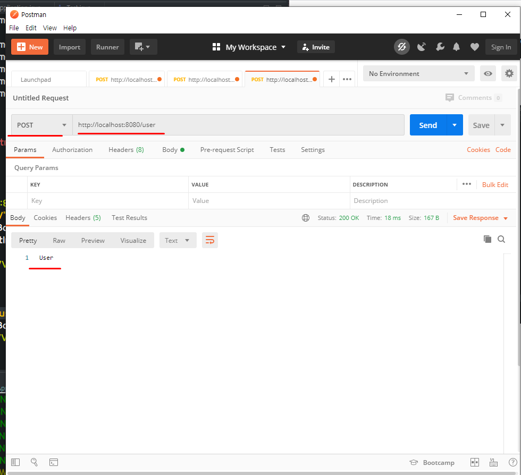
Task: Click the Sign In button
Action: point(501,47)
